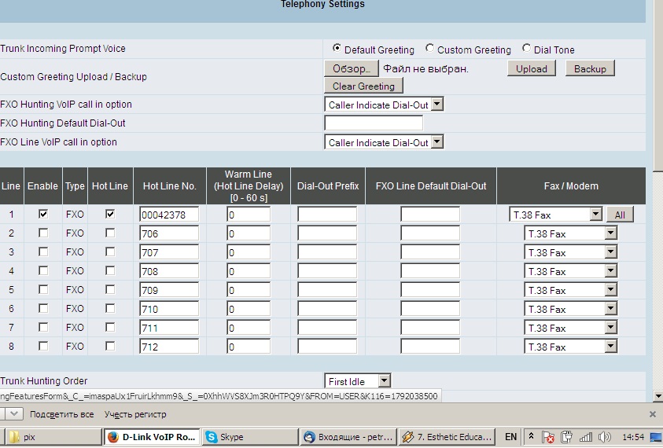Check Enable checkbox for line 7
Viewport: 663px width, 448px height.
[x=43, y=327]
